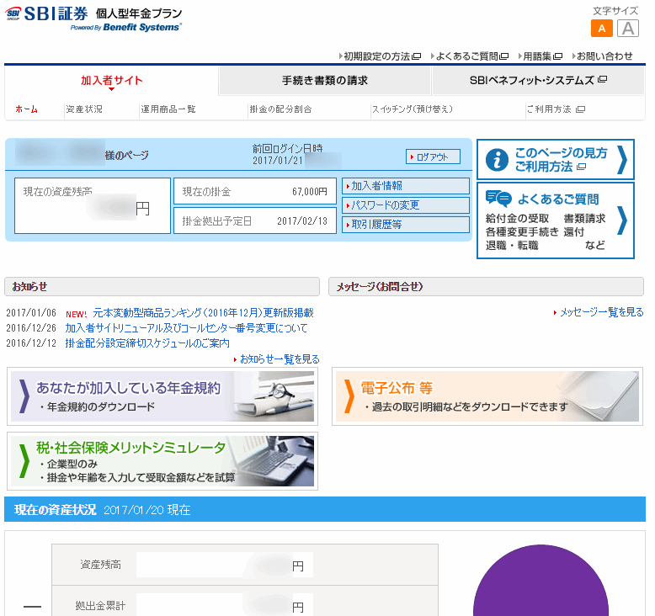Viewport: 655px width, 616px height.
Task: Select the small font size A button
Action: [x=601, y=29]
